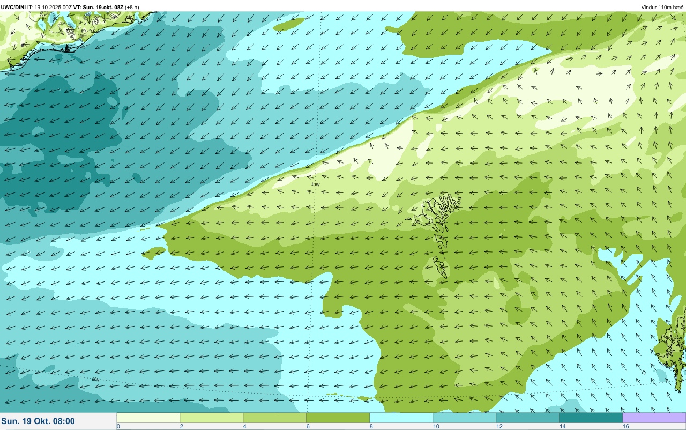
Task: Click the pale yellow 0–2 legend swatch
Action: [x=148, y=418]
